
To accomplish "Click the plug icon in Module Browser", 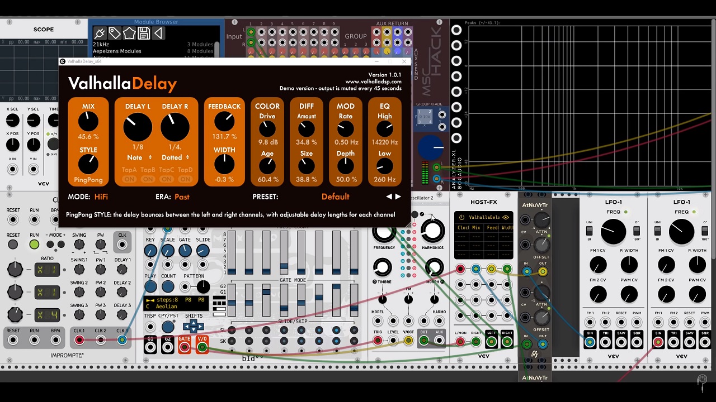I will pos(100,33).
